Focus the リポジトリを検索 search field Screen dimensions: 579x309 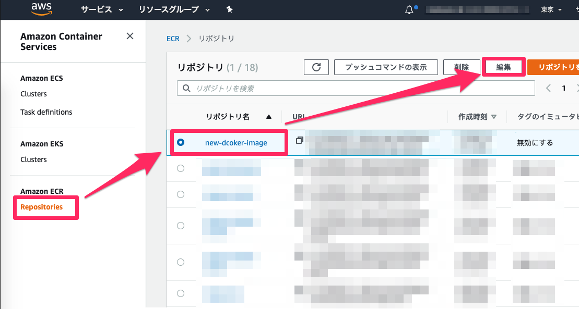point(356,89)
